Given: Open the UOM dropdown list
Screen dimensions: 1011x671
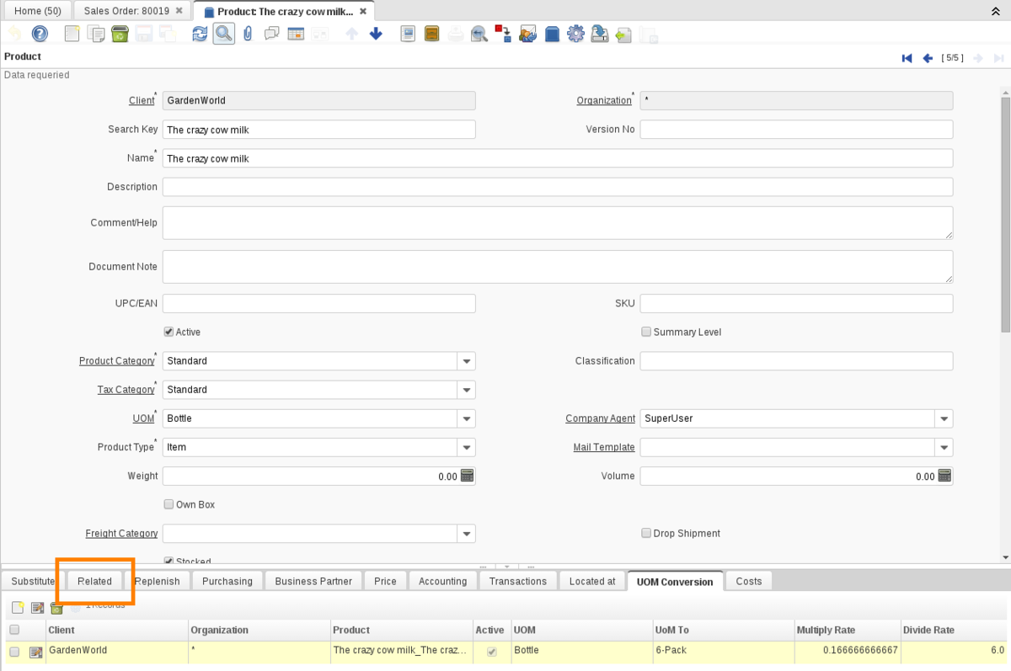Looking at the screenshot, I should click(467, 418).
